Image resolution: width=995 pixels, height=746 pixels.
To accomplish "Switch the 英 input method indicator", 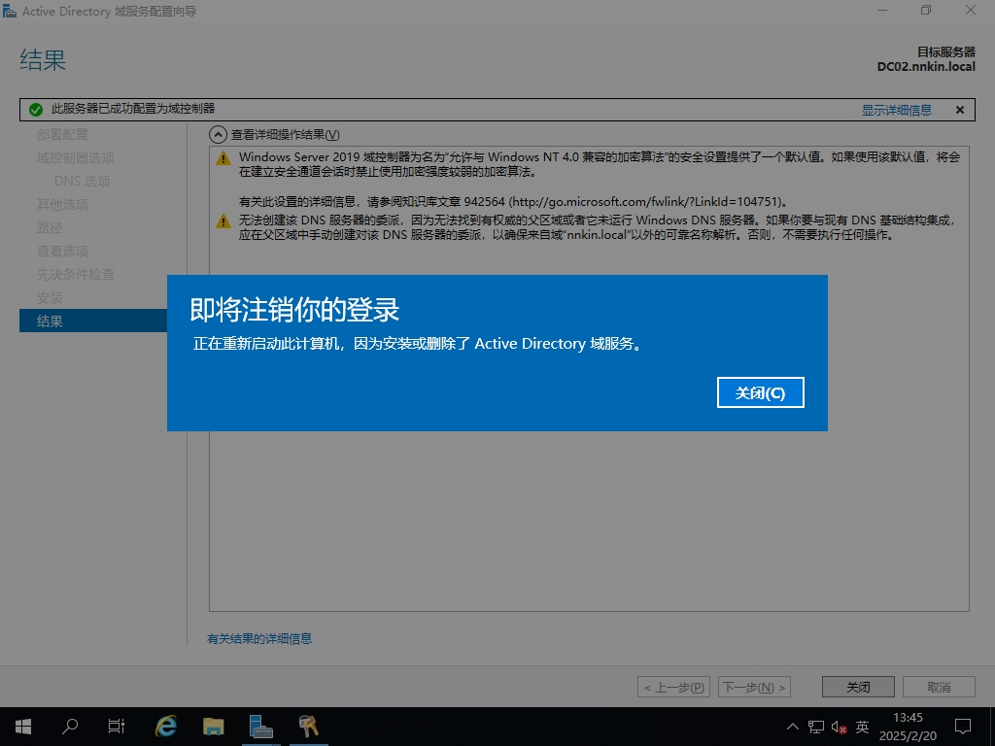I will 862,727.
